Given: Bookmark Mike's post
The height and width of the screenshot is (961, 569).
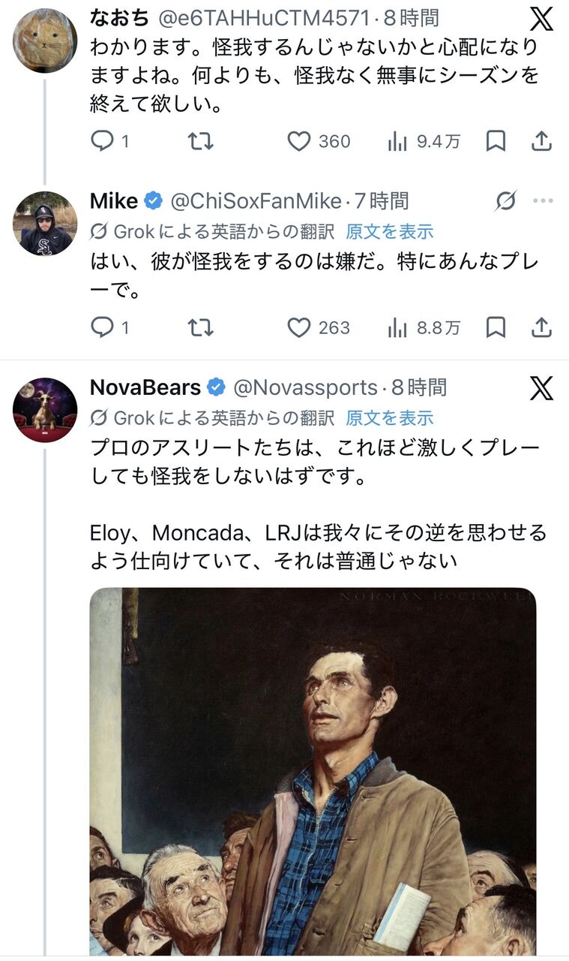Looking at the screenshot, I should click(x=496, y=327).
